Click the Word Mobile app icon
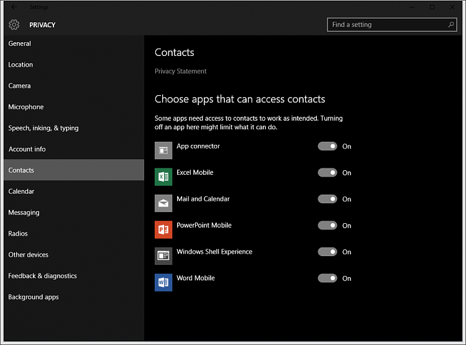The image size is (466, 345). coord(163,282)
